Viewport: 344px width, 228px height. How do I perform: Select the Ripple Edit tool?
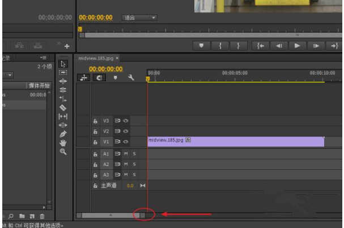63,81
